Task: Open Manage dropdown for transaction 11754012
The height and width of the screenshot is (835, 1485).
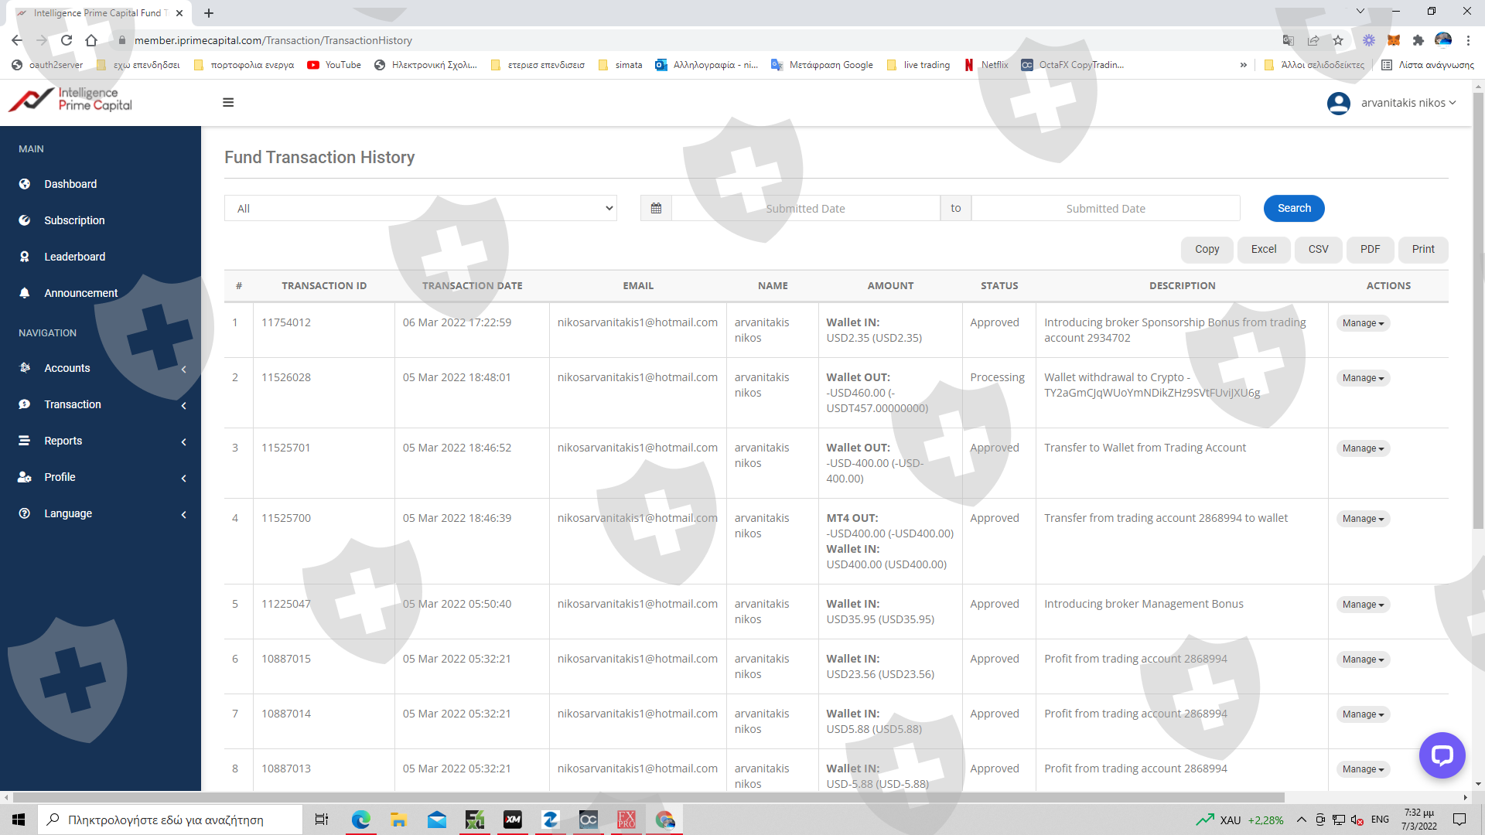Action: click(1362, 323)
